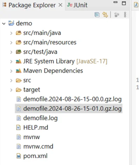Expand the Maven Dependencies node

point(11,71)
